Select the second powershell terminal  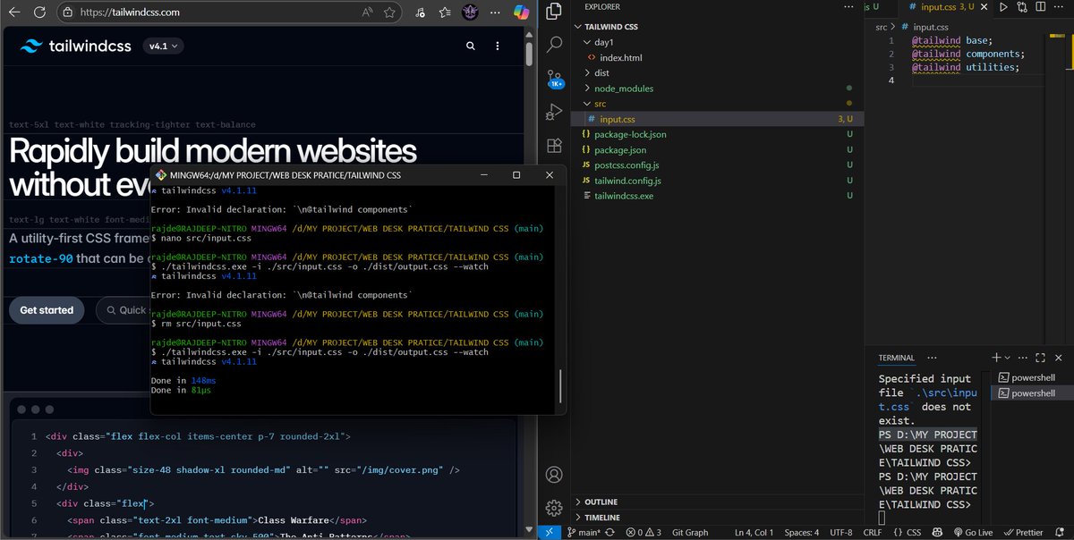(x=1033, y=393)
